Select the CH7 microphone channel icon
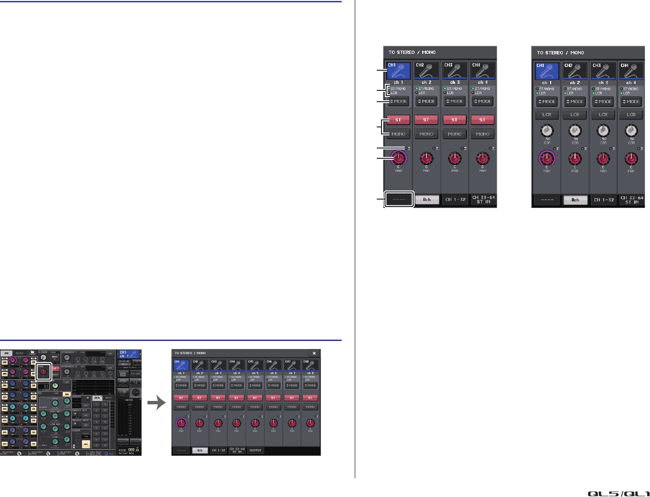The height and width of the screenshot is (497, 650). (291, 365)
